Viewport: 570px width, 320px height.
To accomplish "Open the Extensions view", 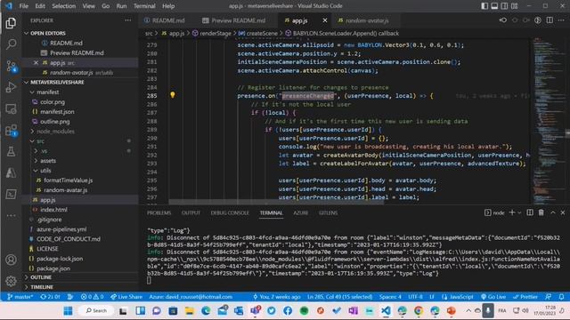I will click(x=11, y=131).
